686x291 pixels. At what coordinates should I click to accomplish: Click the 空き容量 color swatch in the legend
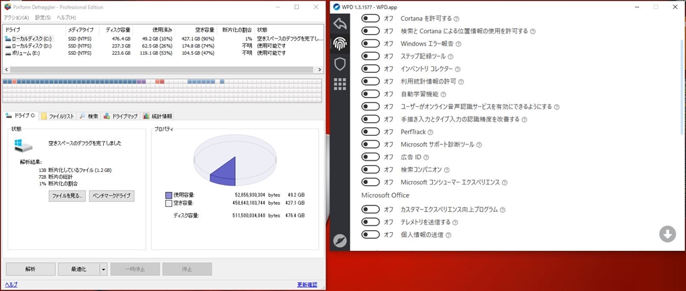pos(169,203)
